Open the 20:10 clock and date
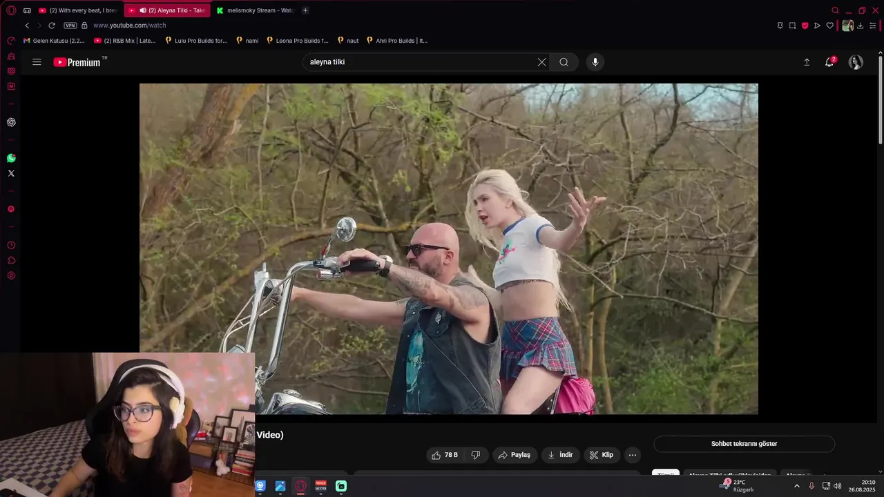 [x=862, y=486]
